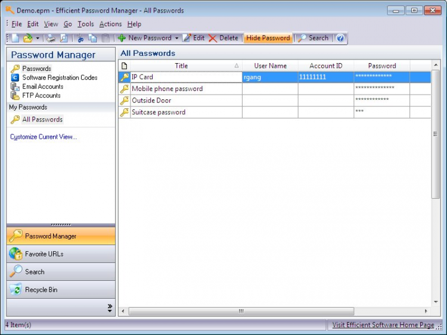This screenshot has height=335, width=447.
Task: Click the Delete toolbar button
Action: 223,38
